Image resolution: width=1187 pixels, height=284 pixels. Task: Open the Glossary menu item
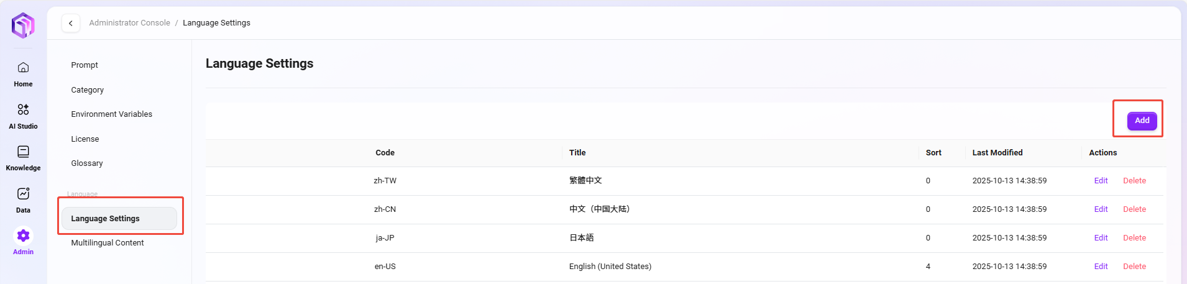[87, 163]
